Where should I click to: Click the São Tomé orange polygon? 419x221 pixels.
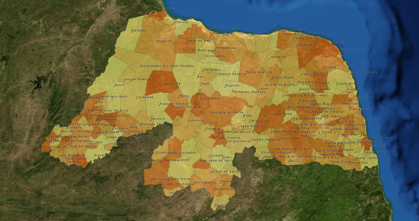[271, 116]
